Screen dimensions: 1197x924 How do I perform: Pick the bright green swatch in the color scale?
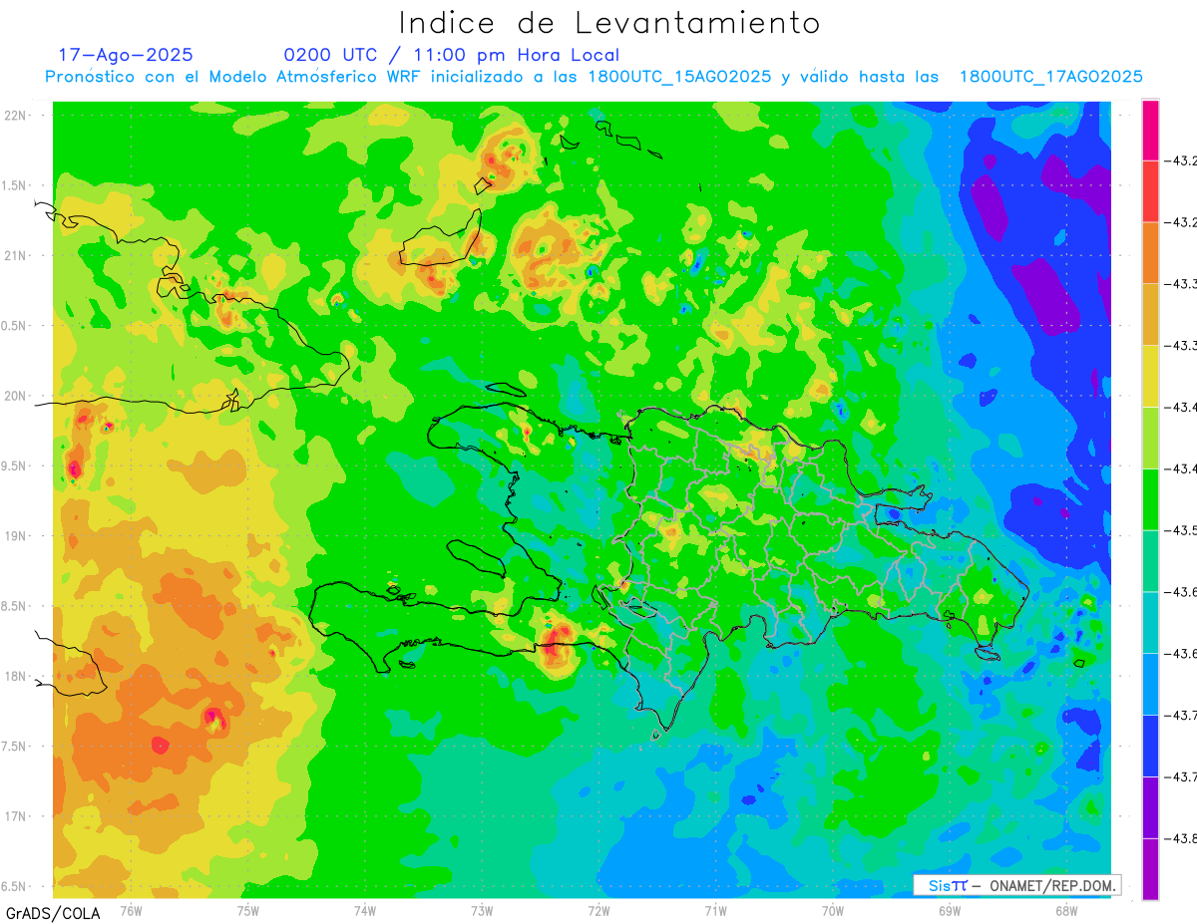tap(1150, 498)
